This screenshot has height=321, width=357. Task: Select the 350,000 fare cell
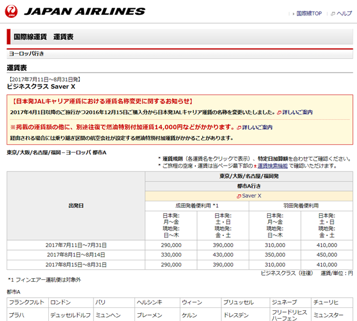[x=275, y=255]
